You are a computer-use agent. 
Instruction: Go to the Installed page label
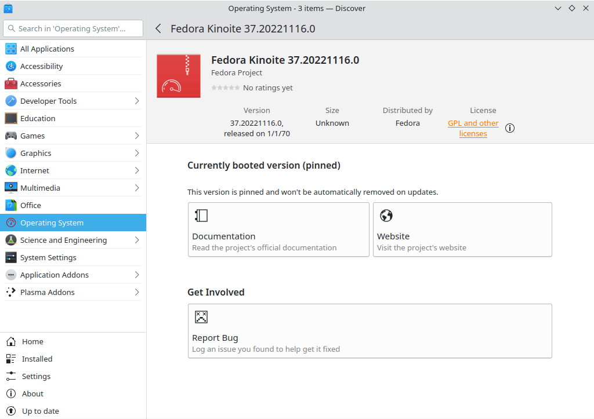click(37, 359)
